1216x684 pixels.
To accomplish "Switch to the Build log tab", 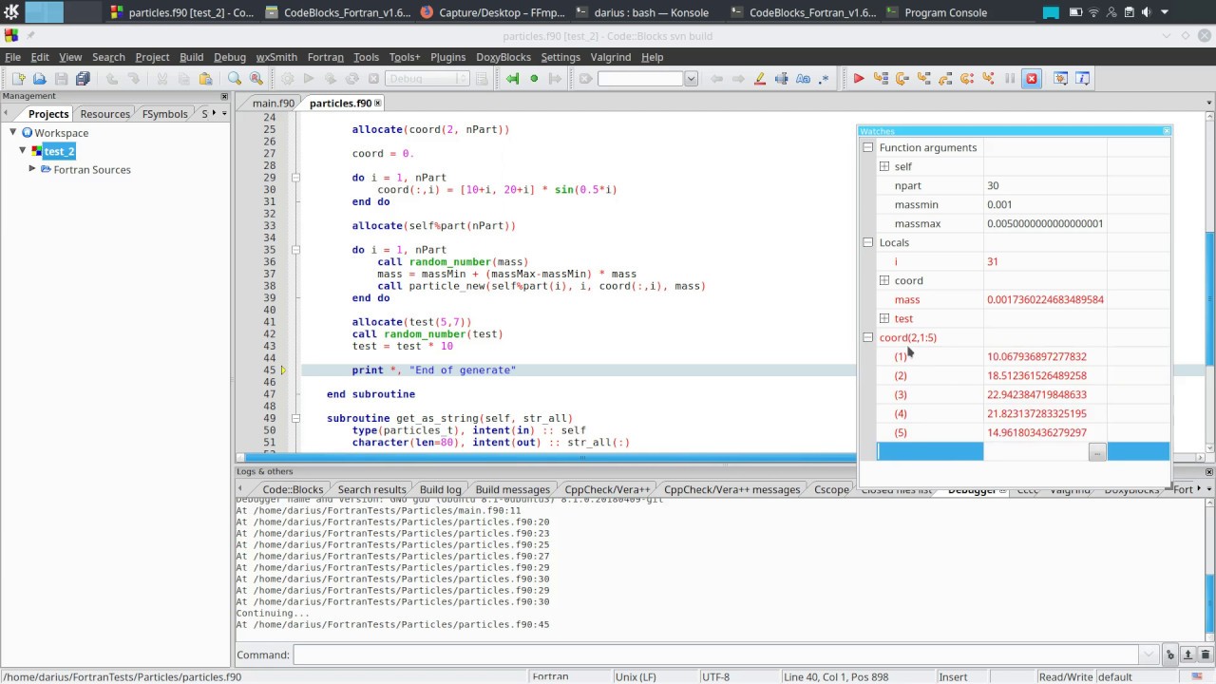I will coord(441,489).
